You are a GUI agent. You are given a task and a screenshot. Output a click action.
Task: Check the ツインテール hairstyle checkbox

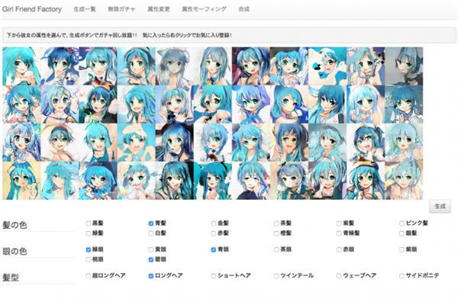tap(276, 276)
